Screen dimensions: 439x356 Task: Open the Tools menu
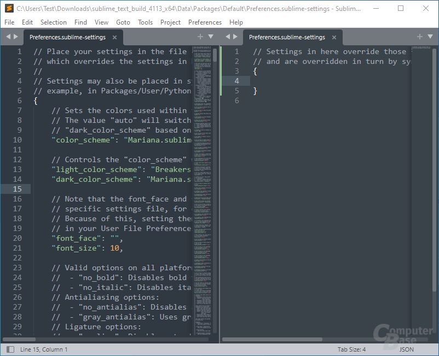point(145,22)
